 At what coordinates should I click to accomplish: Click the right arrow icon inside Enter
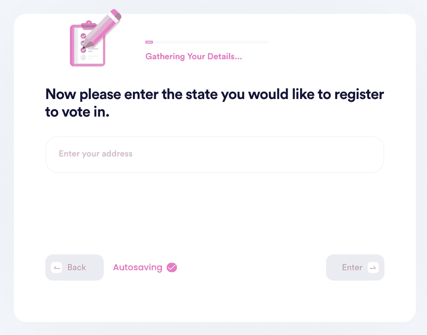tap(373, 267)
